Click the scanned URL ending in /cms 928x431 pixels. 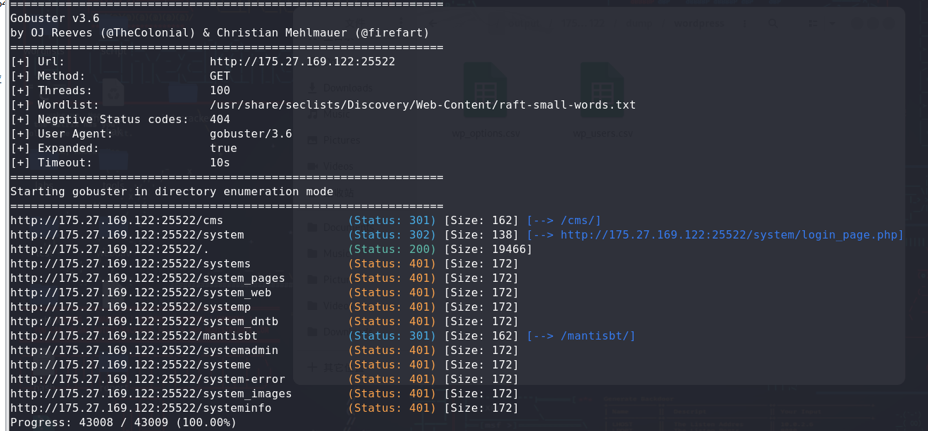click(x=116, y=220)
